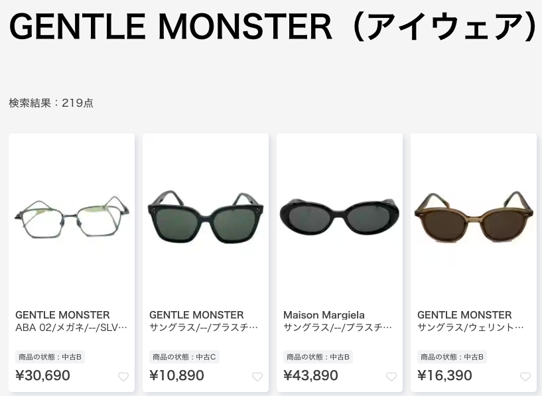The width and height of the screenshot is (542, 396).
Task: Open silver square-frame glasses image
Action: pyautogui.click(x=72, y=218)
